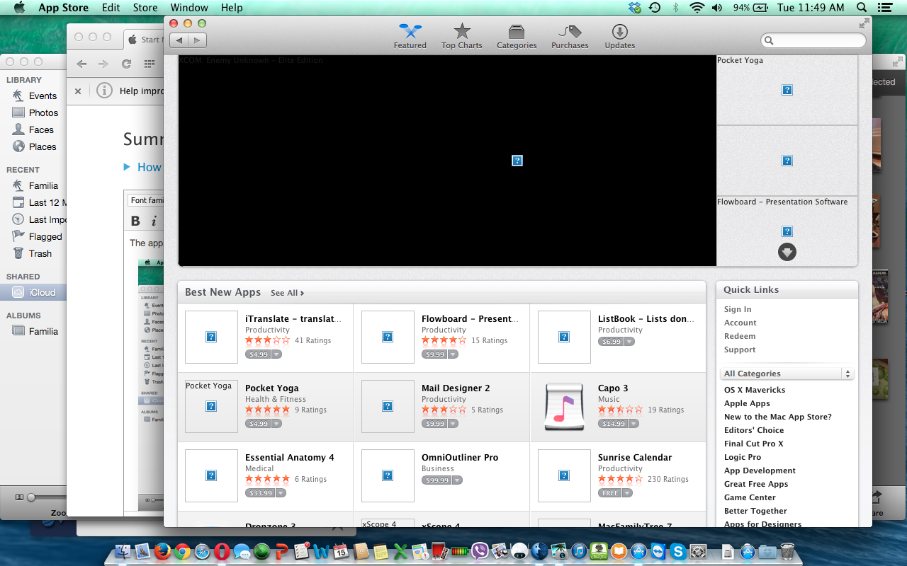Image resolution: width=907 pixels, height=566 pixels.
Task: Select iCloud in iPhoto Shared section
Action: (33, 292)
